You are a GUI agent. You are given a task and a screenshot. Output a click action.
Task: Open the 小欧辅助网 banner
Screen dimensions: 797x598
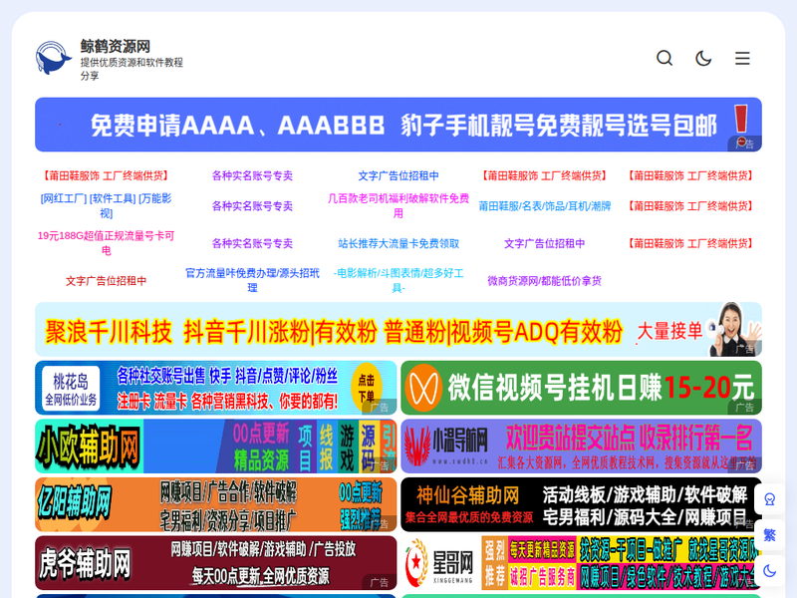click(x=215, y=446)
